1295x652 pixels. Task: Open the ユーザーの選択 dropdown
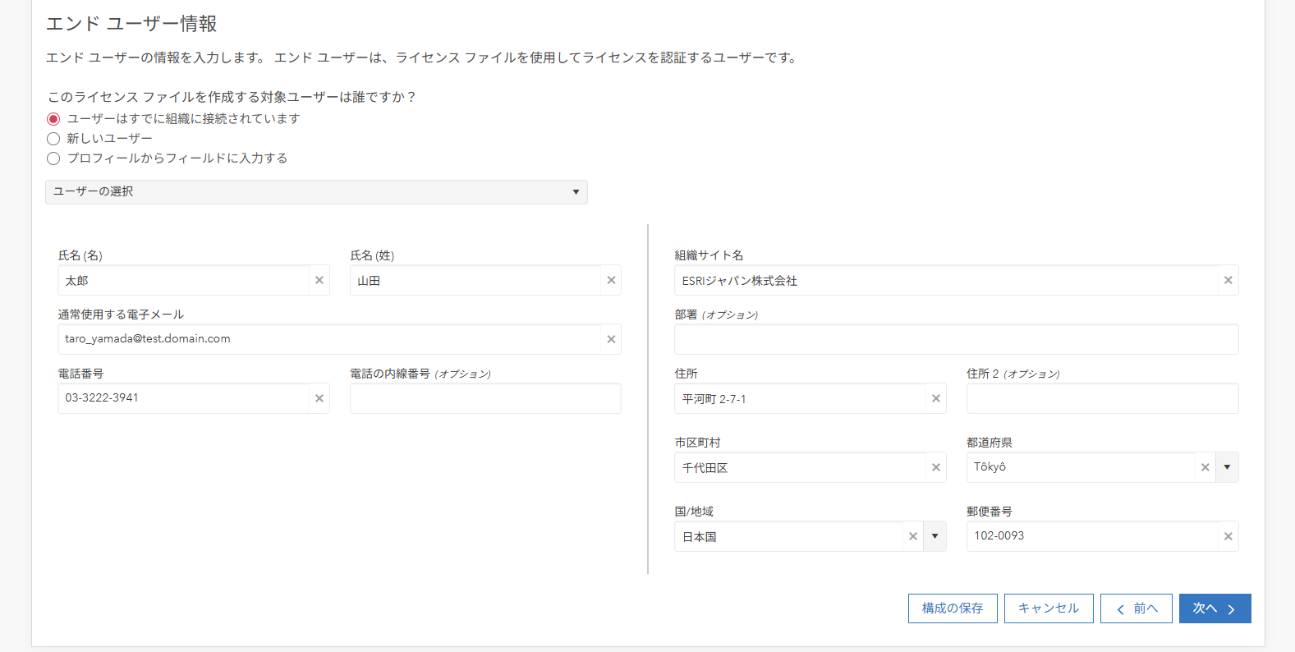click(316, 192)
